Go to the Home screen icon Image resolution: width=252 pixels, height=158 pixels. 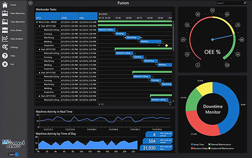pyautogui.click(x=5, y=5)
